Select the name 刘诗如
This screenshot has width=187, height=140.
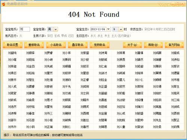point(175,60)
